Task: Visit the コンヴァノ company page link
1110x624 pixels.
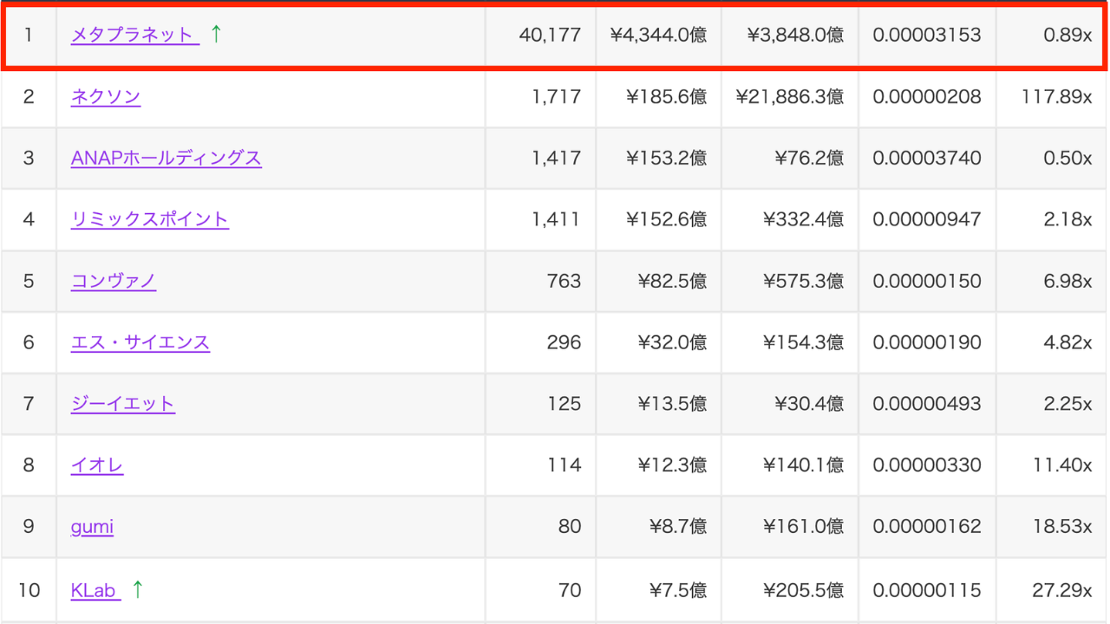Action: click(x=114, y=282)
